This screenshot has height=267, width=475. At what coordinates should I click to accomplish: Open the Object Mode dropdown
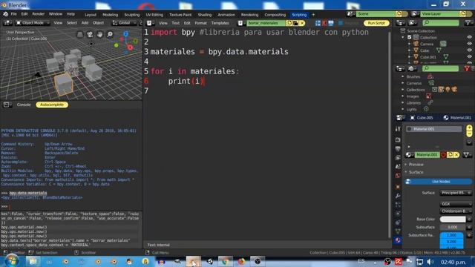pyautogui.click(x=33, y=23)
